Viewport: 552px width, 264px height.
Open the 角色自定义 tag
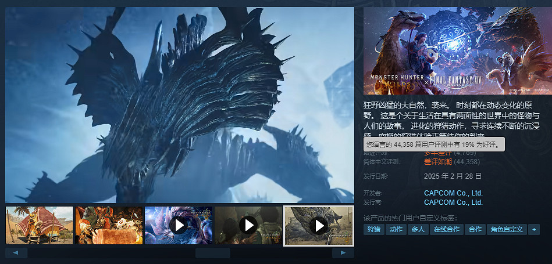pos(506,229)
